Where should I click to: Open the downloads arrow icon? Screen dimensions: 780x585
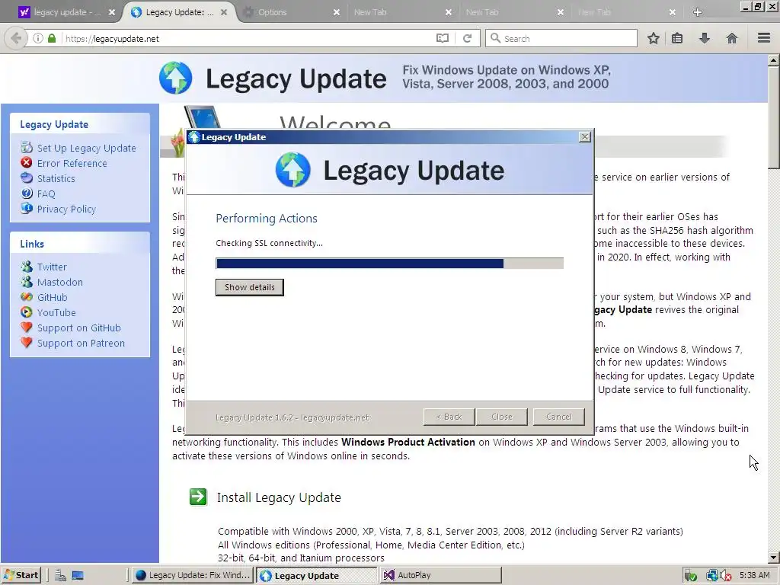pos(705,38)
